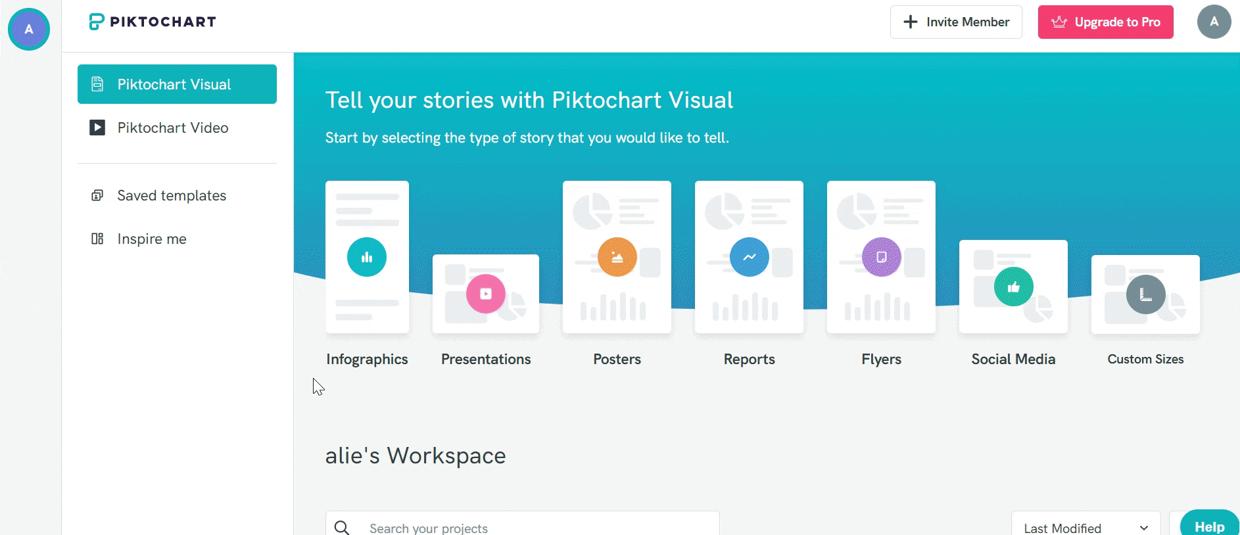Screen dimensions: 1240x535
Task: Click the Inspire me grid icon
Action: point(97,239)
